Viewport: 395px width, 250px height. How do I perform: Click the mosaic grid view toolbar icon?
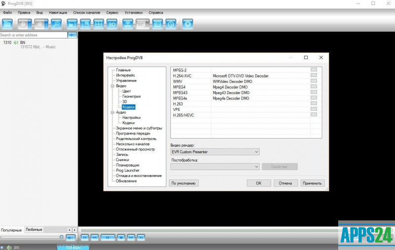click(99, 24)
